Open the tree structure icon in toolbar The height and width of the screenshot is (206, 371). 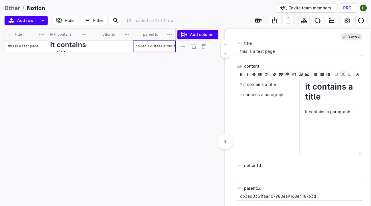[x=331, y=21]
